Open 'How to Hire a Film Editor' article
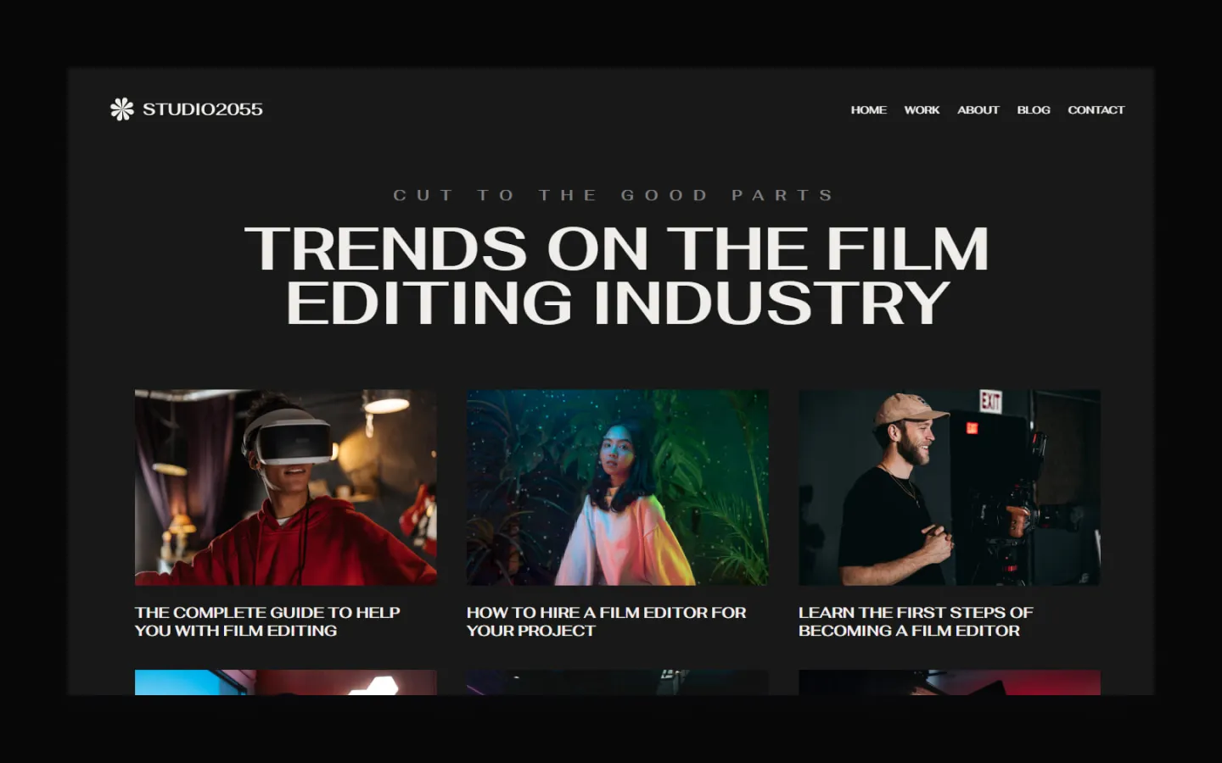This screenshot has height=763, width=1222. [x=606, y=621]
